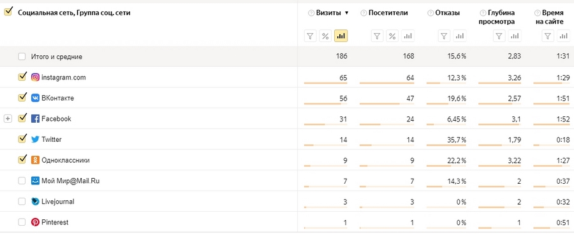Click the filter icon under Визиты
Screen dimensions: 574x234
click(310, 36)
